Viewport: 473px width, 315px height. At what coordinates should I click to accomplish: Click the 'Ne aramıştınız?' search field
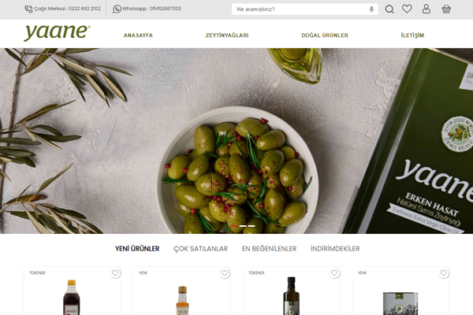tap(302, 9)
